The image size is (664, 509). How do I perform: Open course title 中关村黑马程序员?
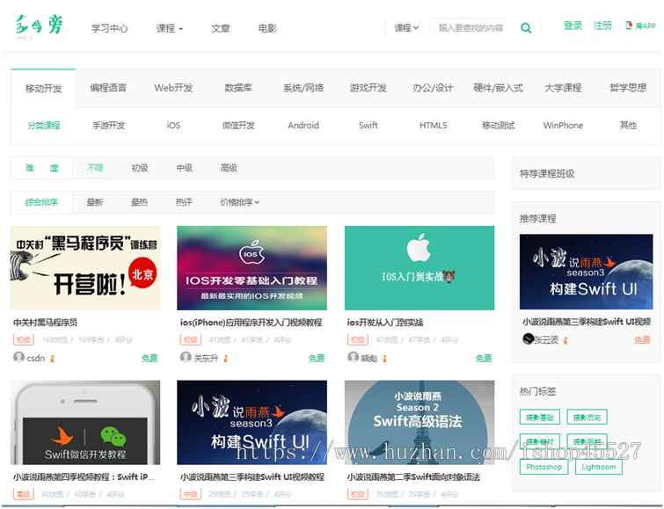(46, 323)
